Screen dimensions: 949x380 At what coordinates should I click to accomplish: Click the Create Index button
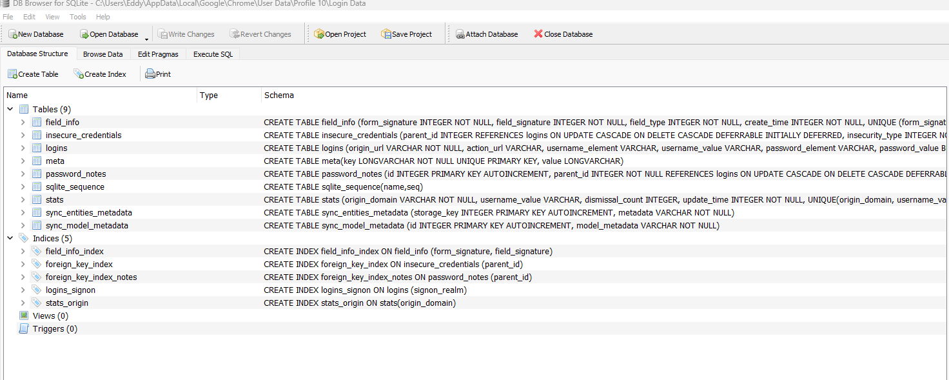coord(100,74)
